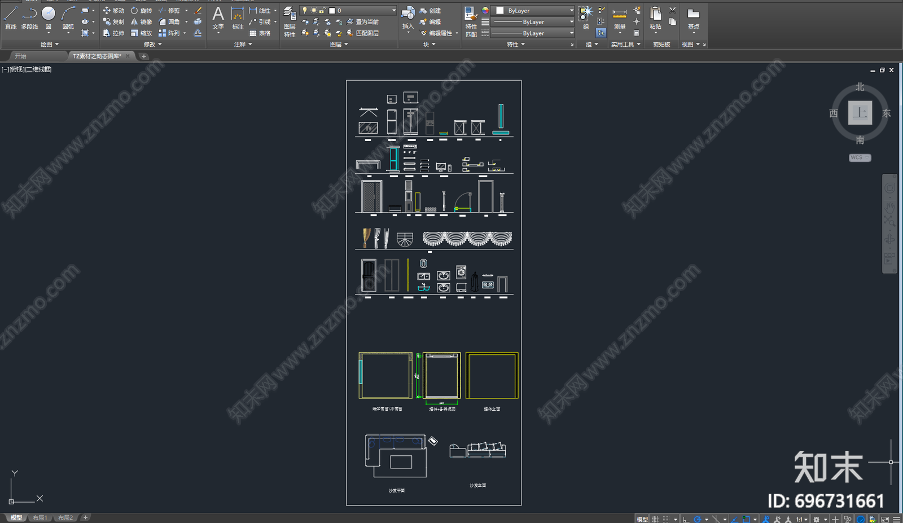Select the 多段线 polyline tool
903x523 pixels.
tap(29, 18)
